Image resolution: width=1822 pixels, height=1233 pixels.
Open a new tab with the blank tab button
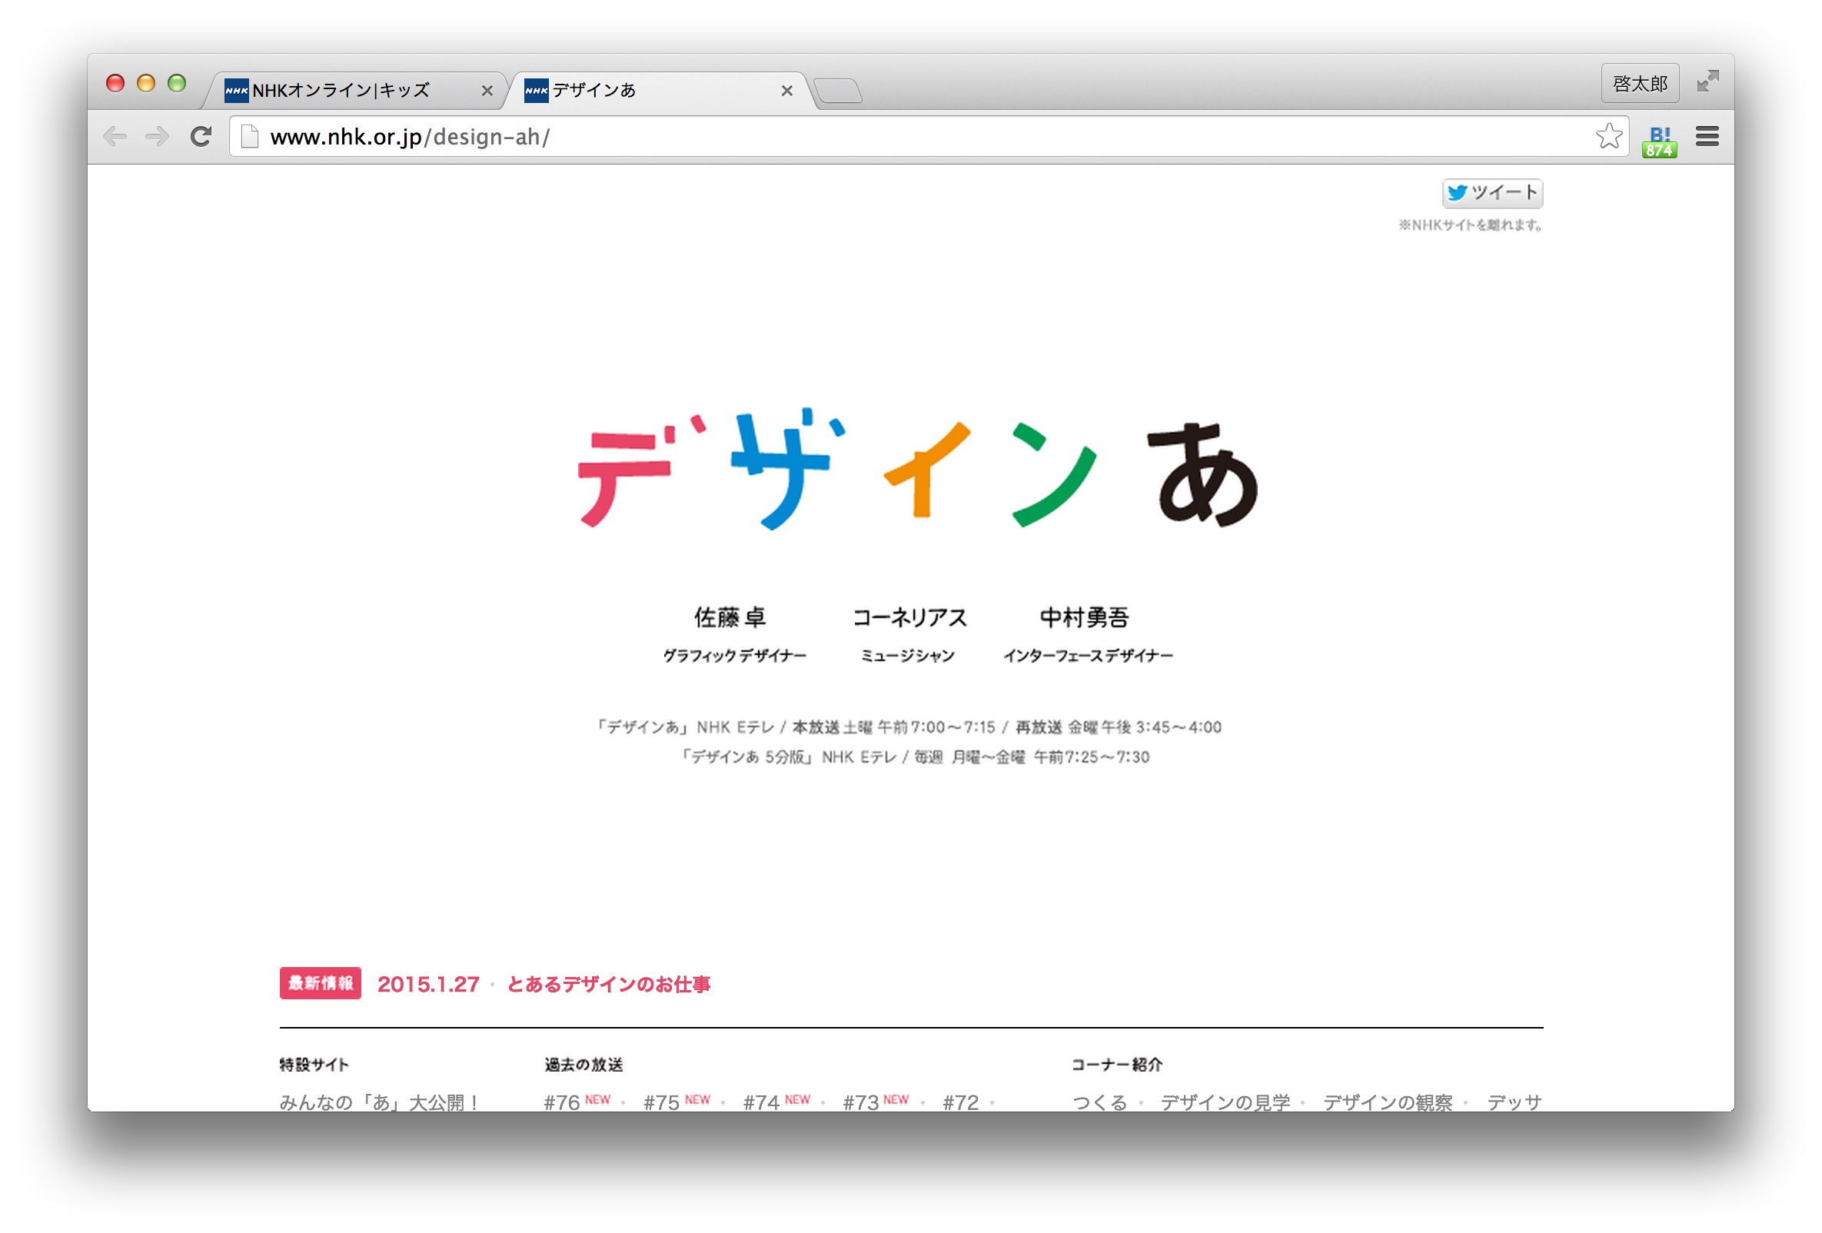[x=839, y=91]
